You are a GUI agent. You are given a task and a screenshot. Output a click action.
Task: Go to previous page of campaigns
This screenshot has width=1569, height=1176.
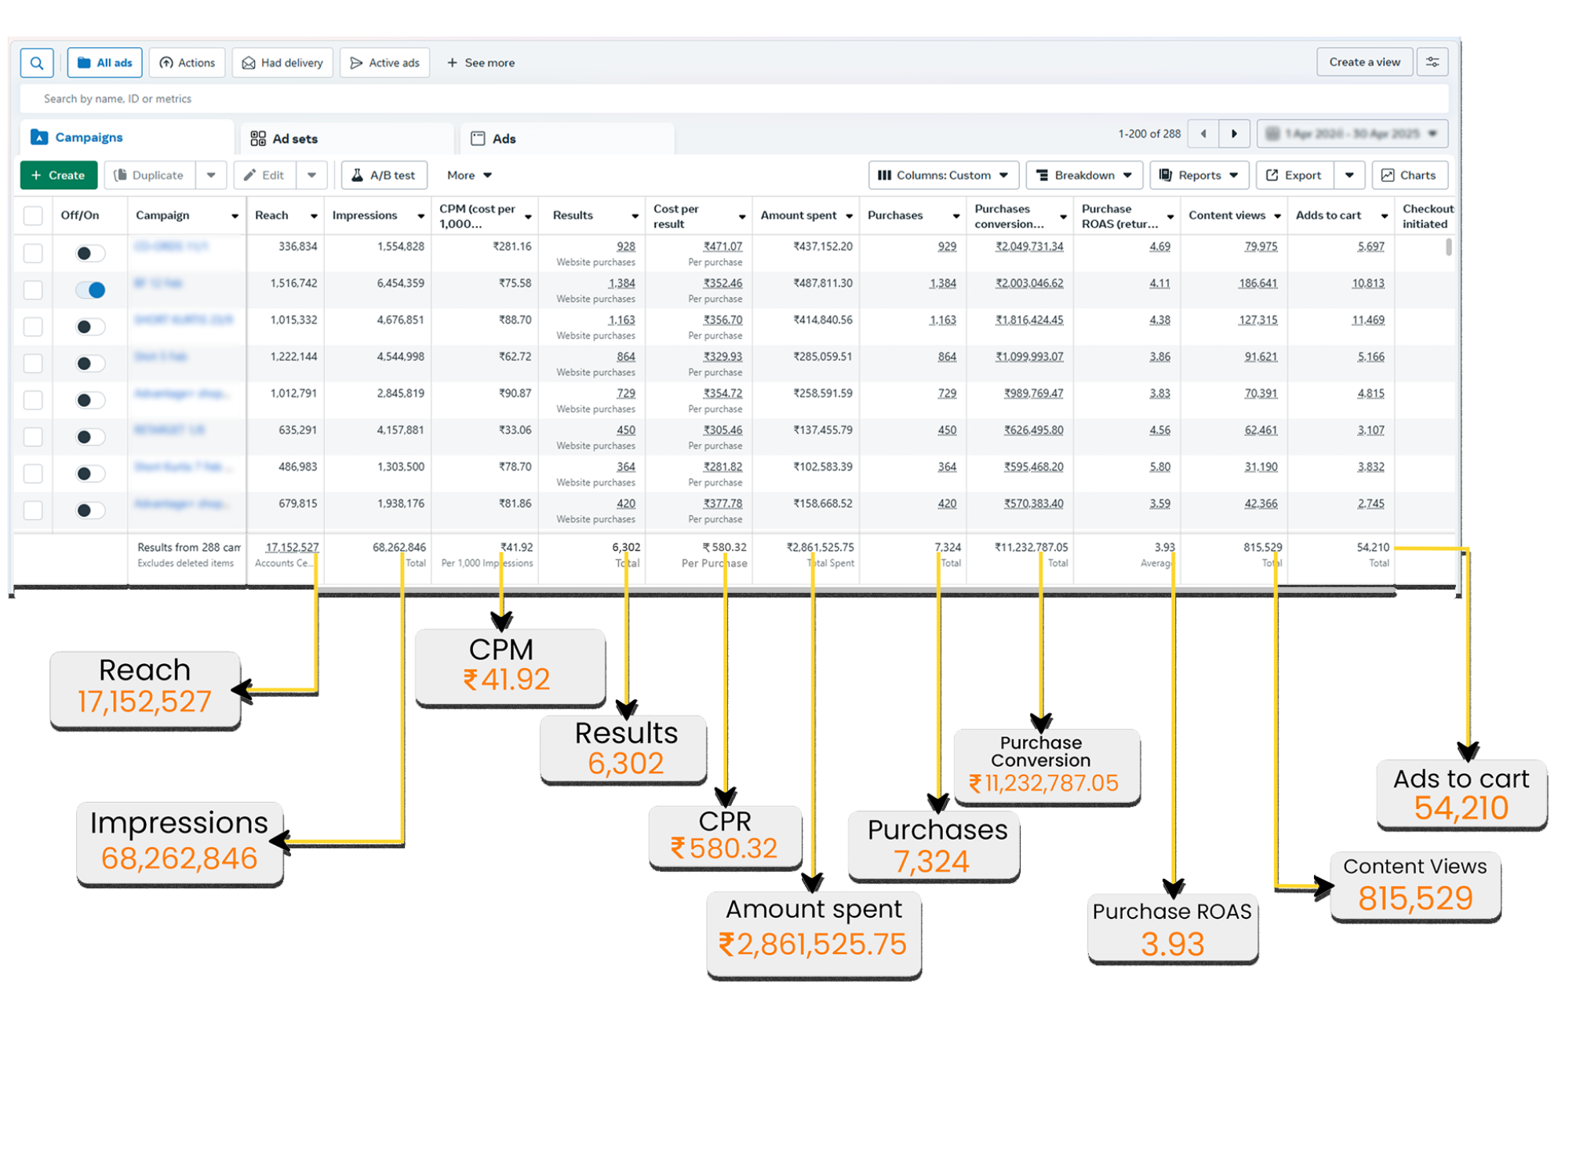click(1203, 134)
